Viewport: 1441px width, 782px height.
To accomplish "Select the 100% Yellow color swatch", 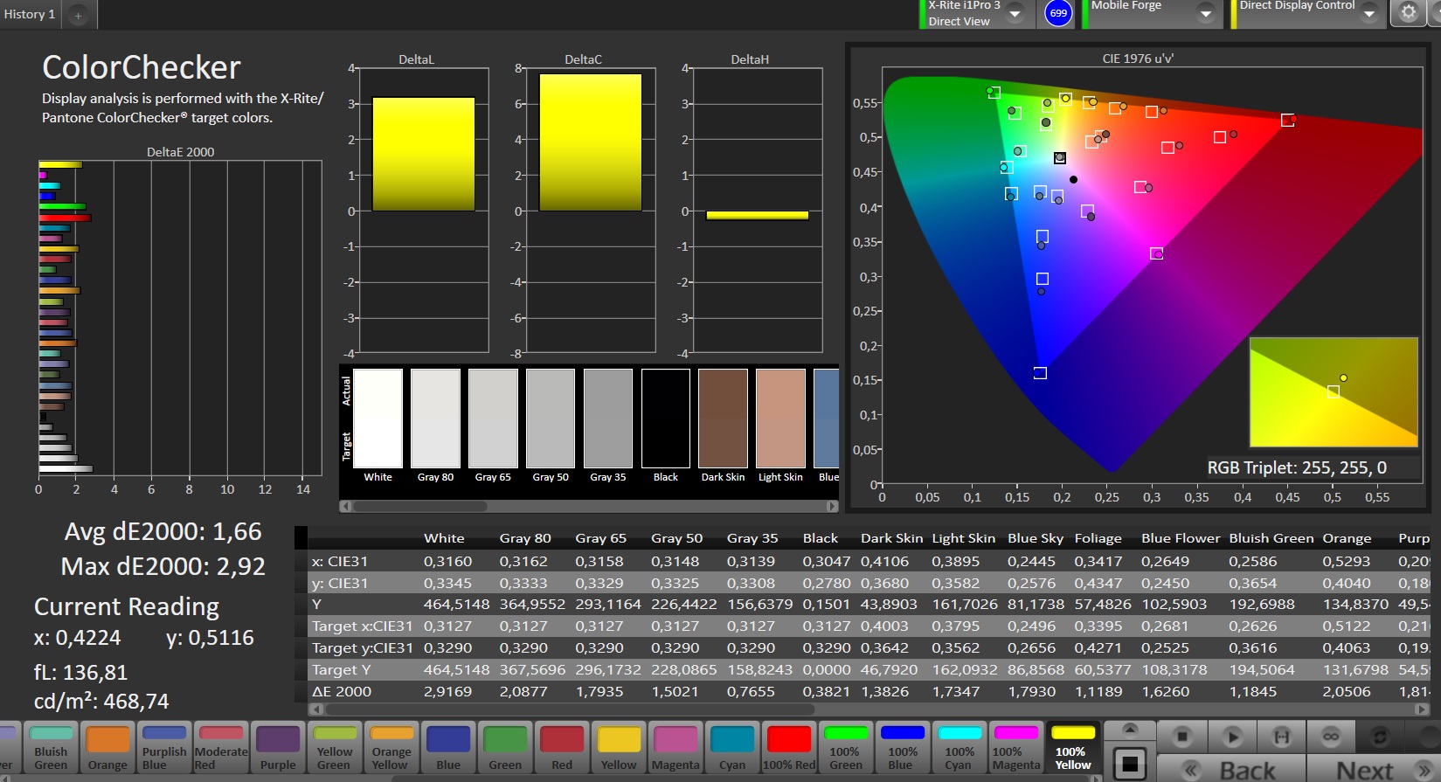I will [1073, 747].
